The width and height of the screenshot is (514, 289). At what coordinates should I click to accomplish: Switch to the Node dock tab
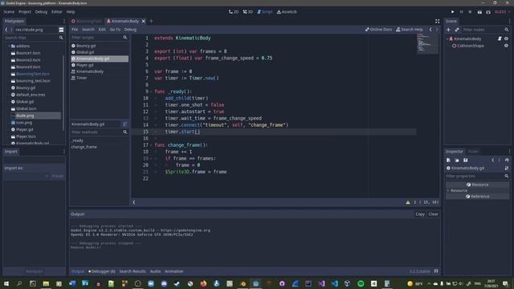[x=473, y=152]
